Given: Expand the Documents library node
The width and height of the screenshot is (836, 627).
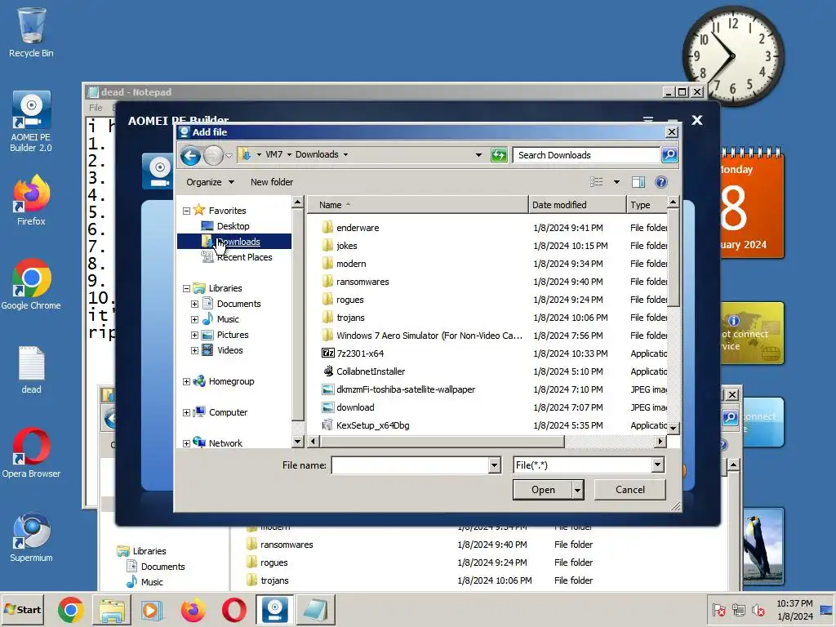Looking at the screenshot, I should coord(194,304).
